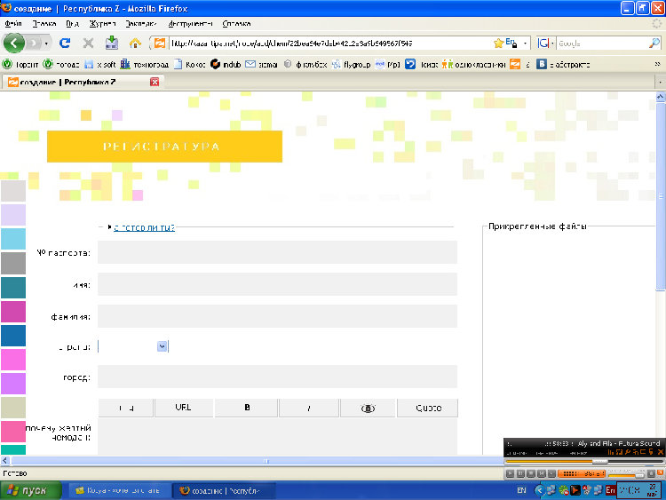Stop playback in the music player
Image resolution: width=666 pixels, height=500 pixels.
(531, 473)
